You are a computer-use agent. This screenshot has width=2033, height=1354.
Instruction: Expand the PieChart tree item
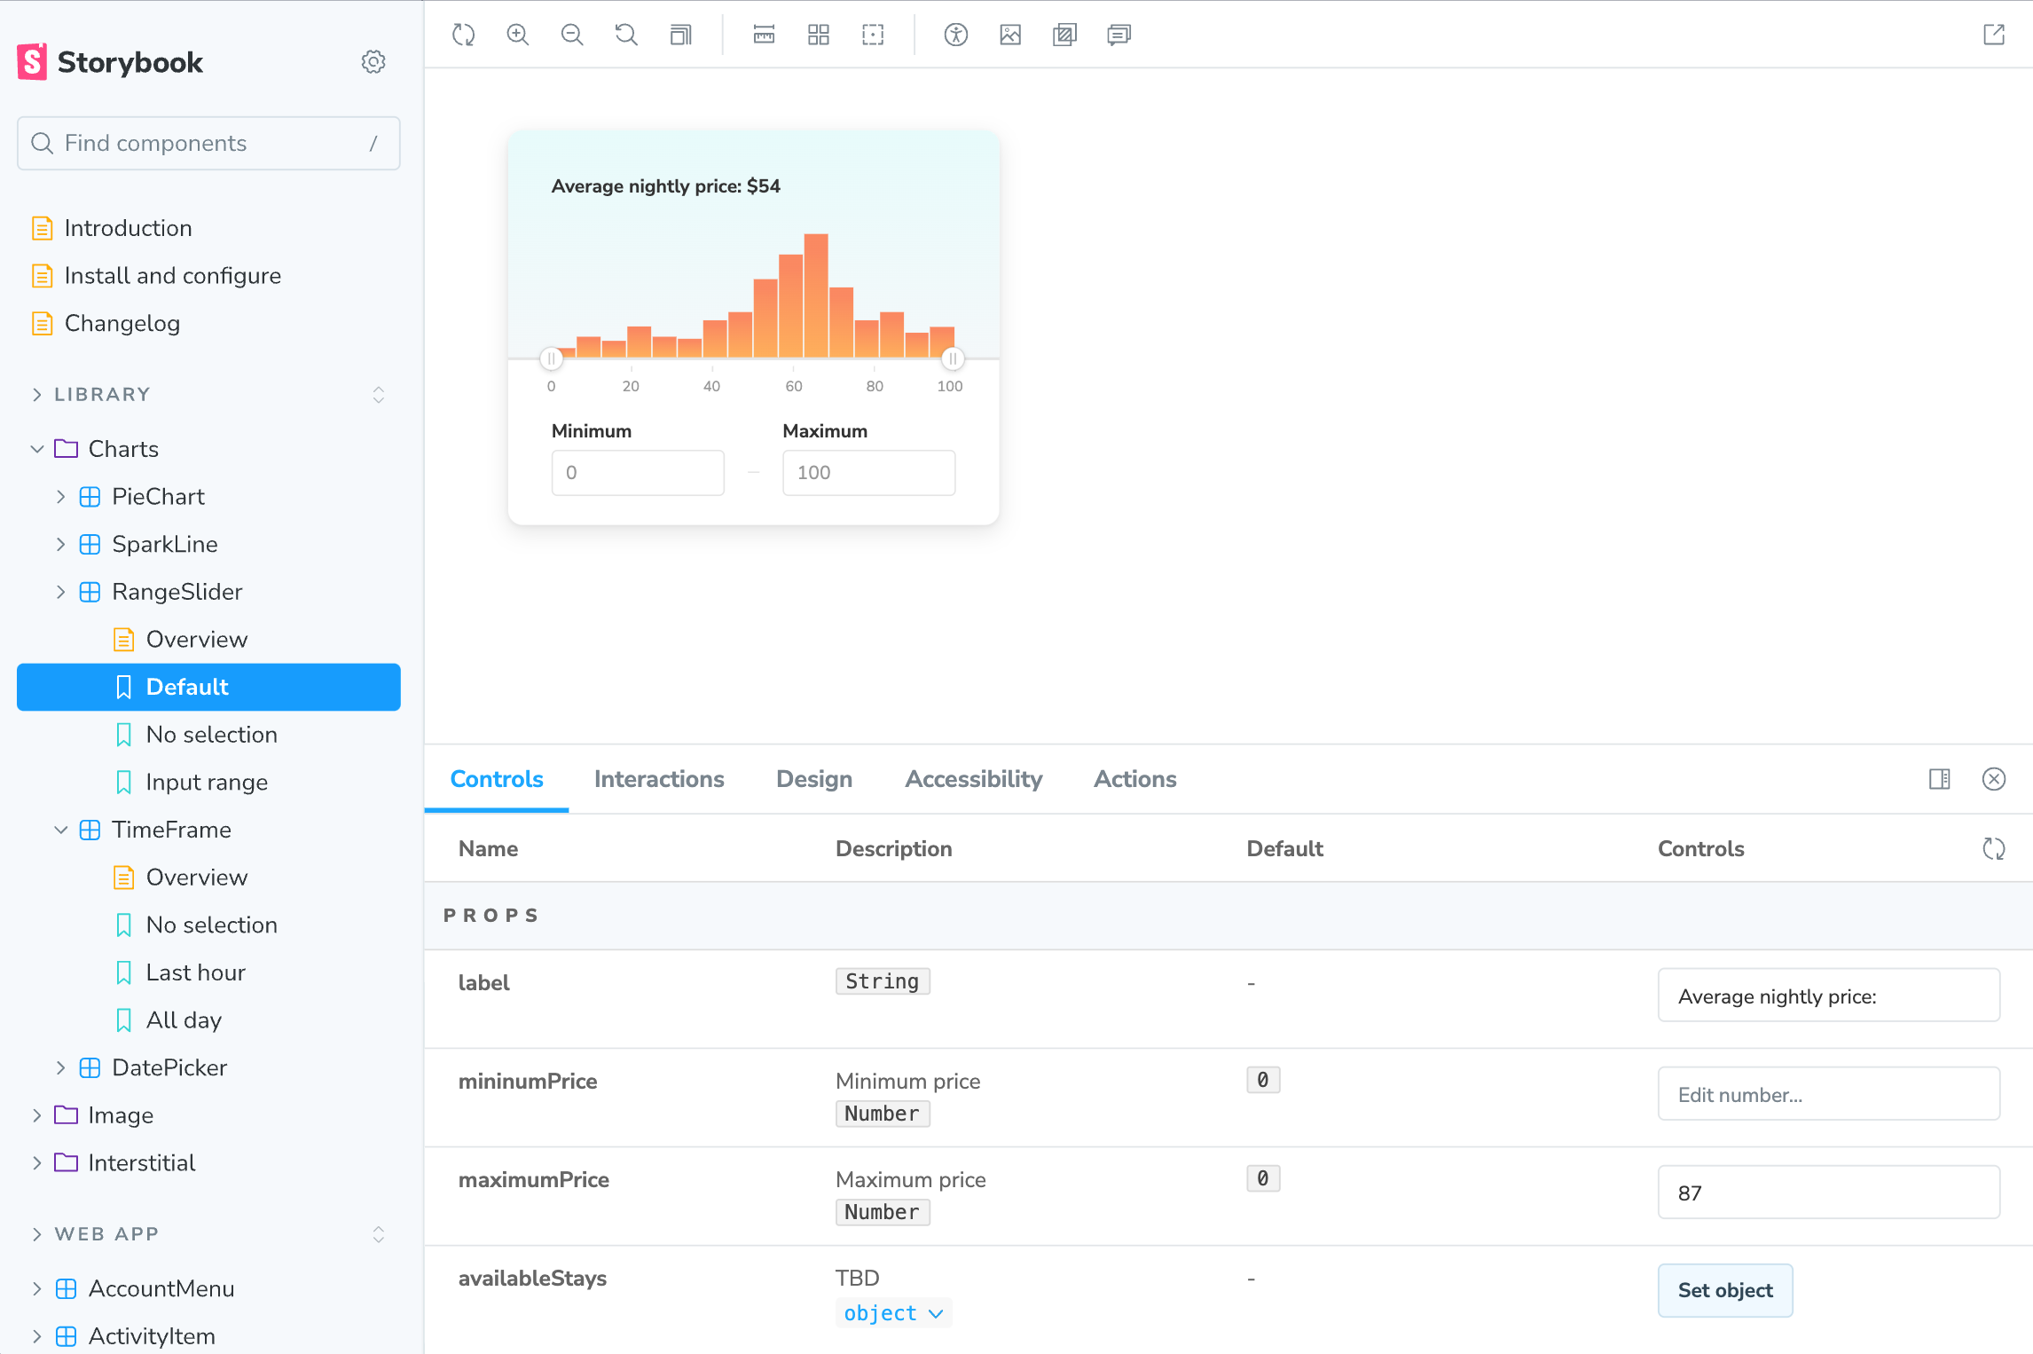pos(61,497)
